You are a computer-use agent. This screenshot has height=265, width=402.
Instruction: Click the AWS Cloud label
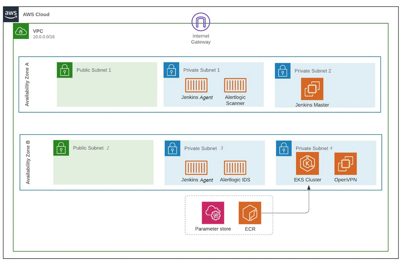point(36,14)
